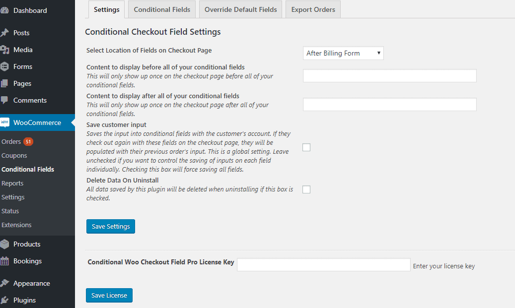Enable Save customer input
Screen dimensions: 515x308
[306, 147]
